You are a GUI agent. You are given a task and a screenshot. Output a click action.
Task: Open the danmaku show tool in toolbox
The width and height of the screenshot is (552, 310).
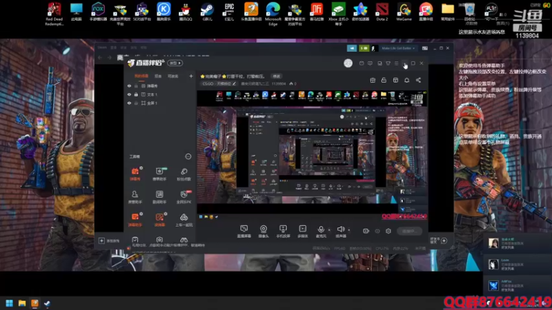[x=135, y=174]
